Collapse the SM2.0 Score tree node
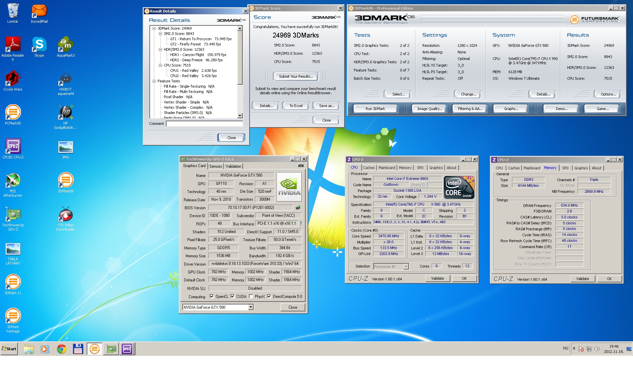This screenshot has width=633, height=369. [x=160, y=34]
